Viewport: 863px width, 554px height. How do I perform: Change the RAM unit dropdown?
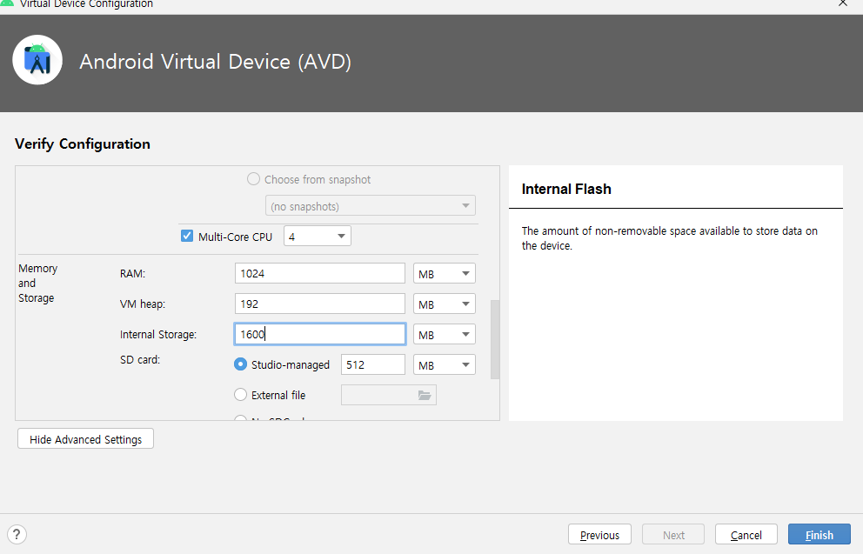point(445,273)
